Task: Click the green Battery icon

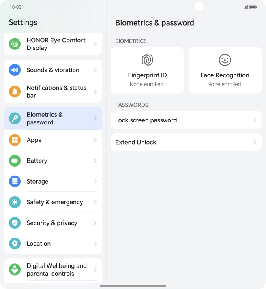Action: pos(15,161)
